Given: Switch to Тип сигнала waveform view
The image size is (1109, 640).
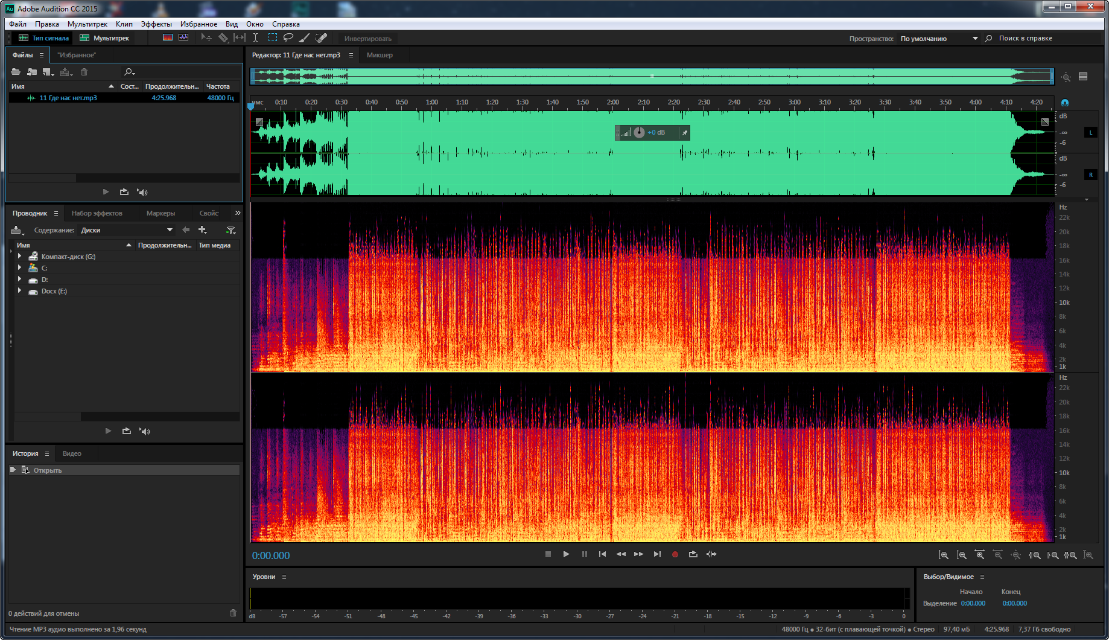Looking at the screenshot, I should (x=43, y=38).
